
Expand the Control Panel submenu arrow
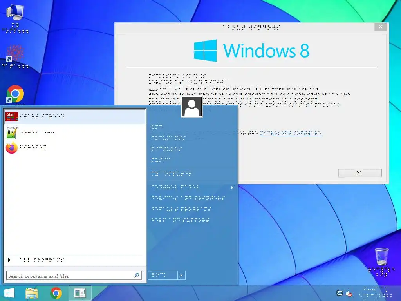pos(232,188)
